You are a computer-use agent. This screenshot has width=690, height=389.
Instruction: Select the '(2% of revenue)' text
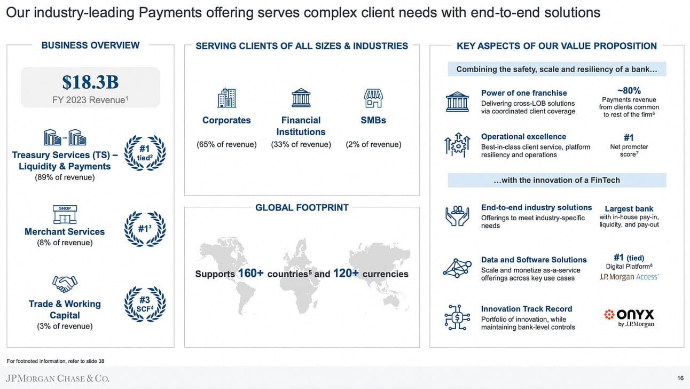pyautogui.click(x=373, y=144)
